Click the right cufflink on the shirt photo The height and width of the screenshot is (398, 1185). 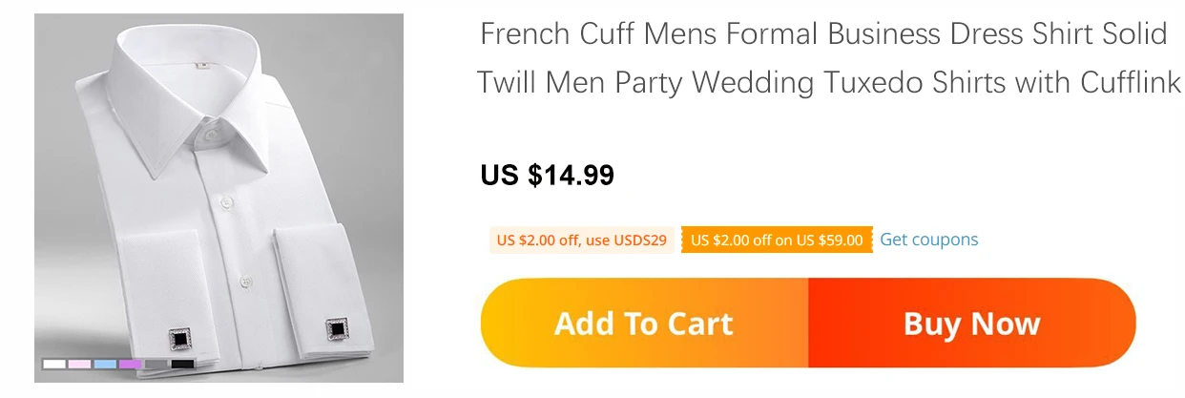[x=337, y=329]
